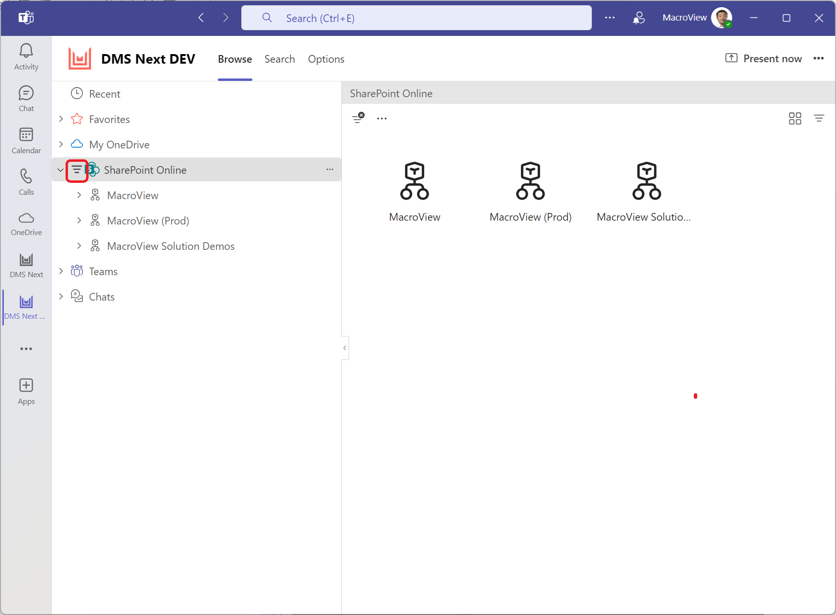The height and width of the screenshot is (615, 836).
Task: Open the Calendar app in sidebar
Action: point(26,141)
